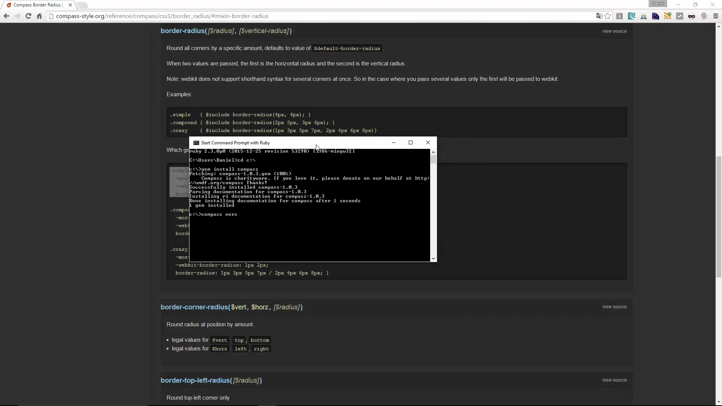Click the 'gem install compass' command line
722x406 pixels.
(224, 169)
